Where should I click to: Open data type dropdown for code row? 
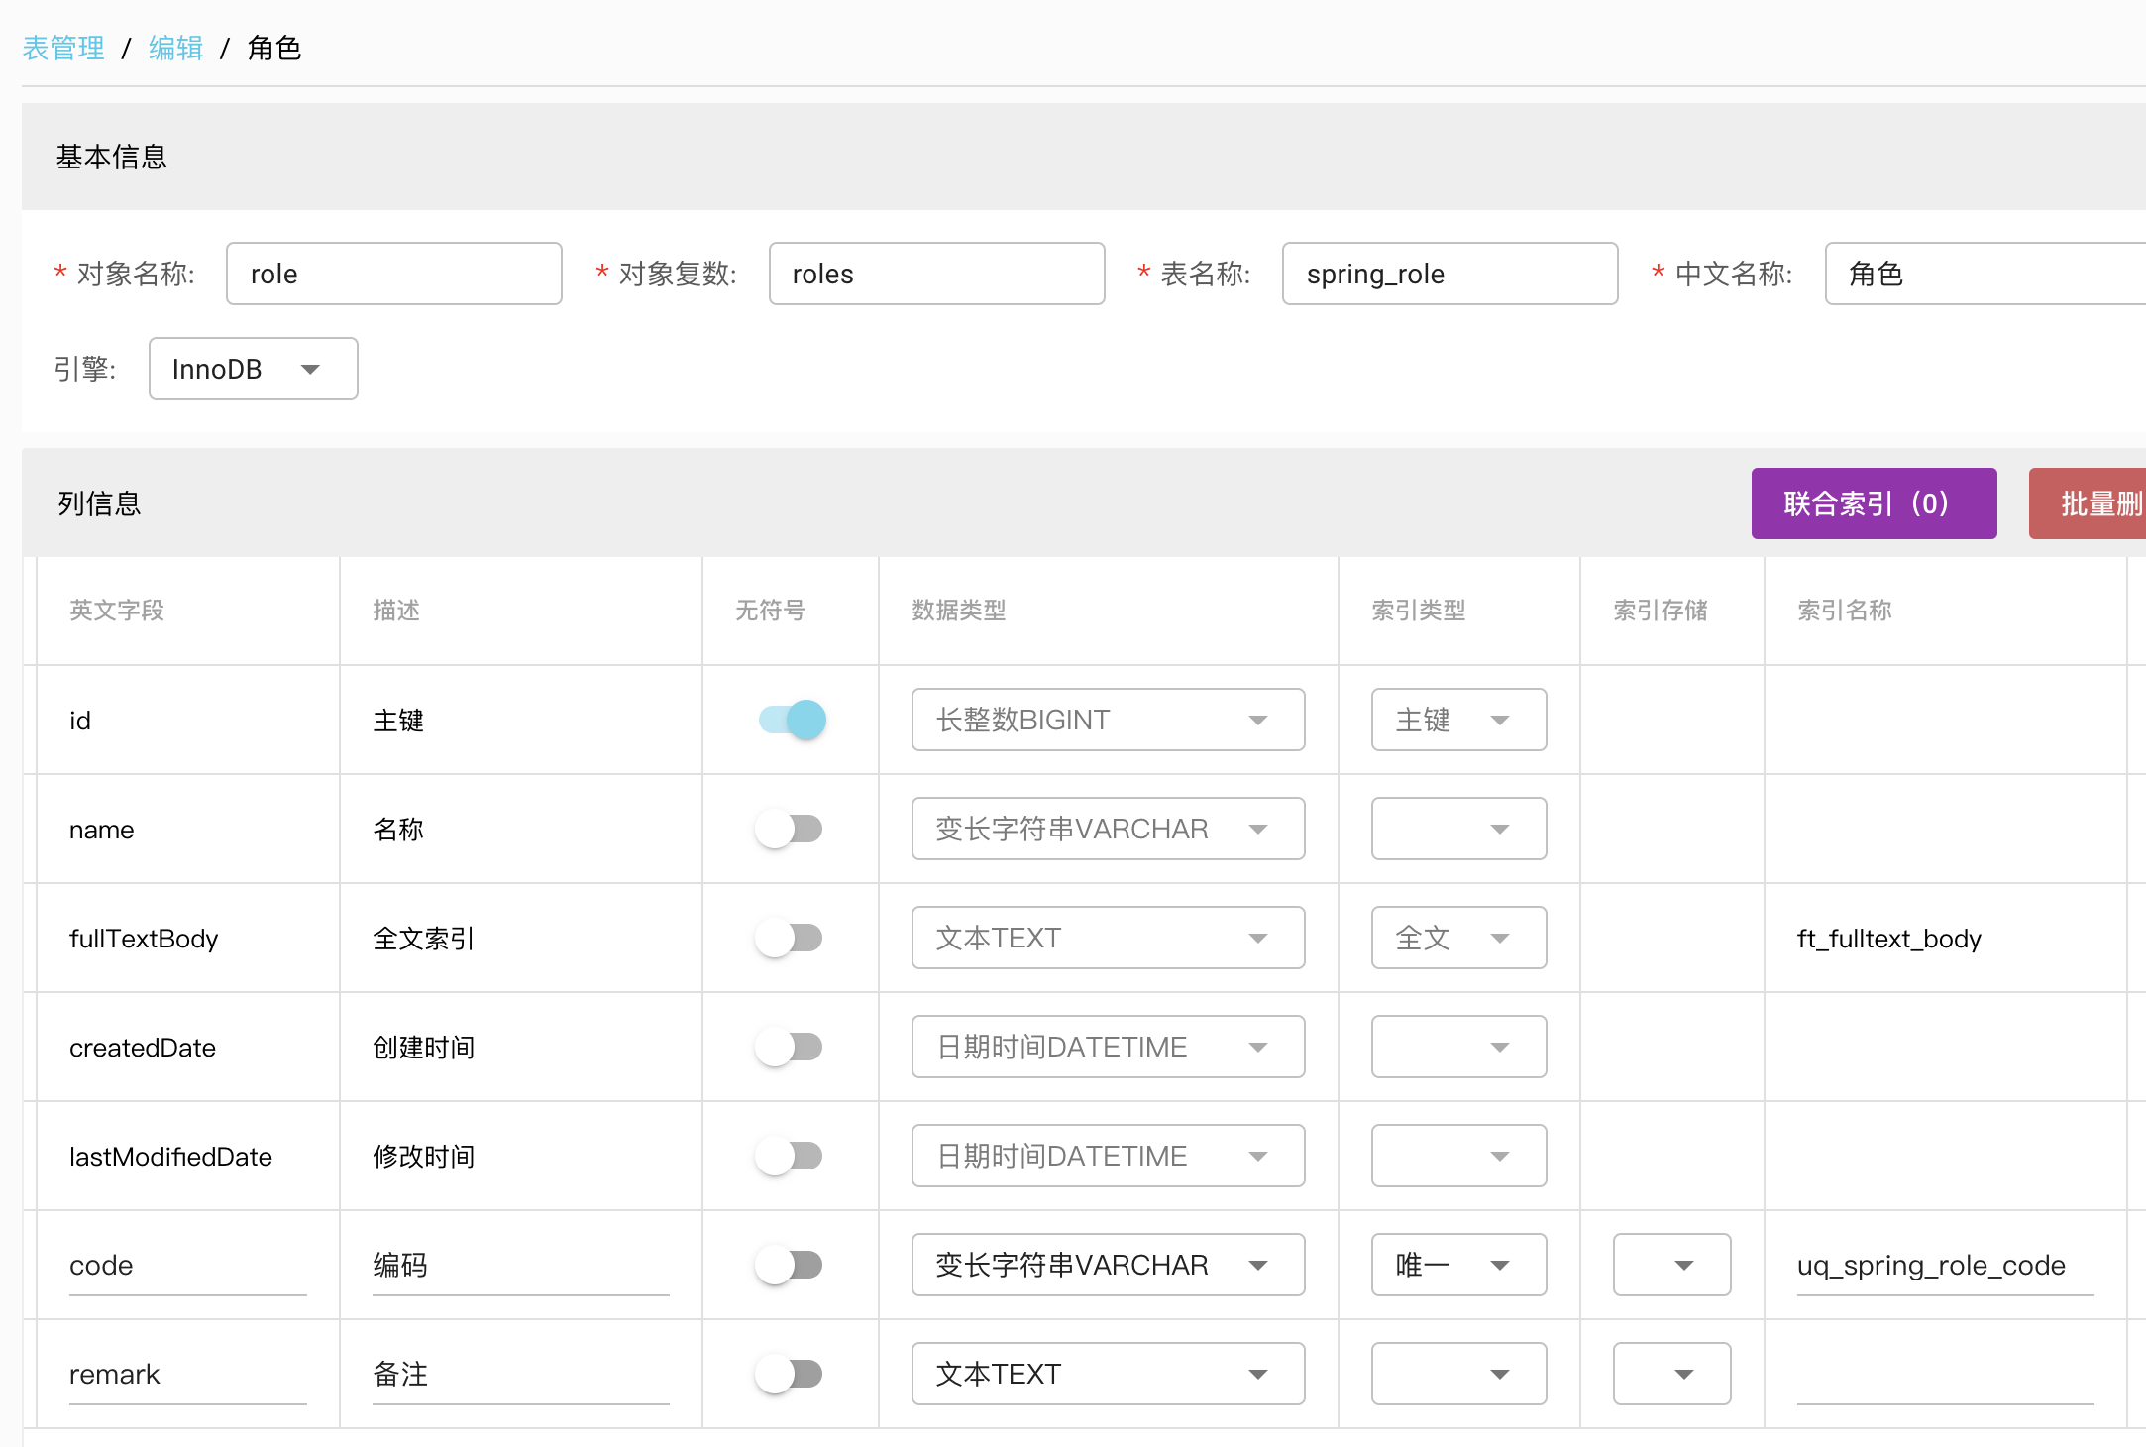coord(1107,1265)
